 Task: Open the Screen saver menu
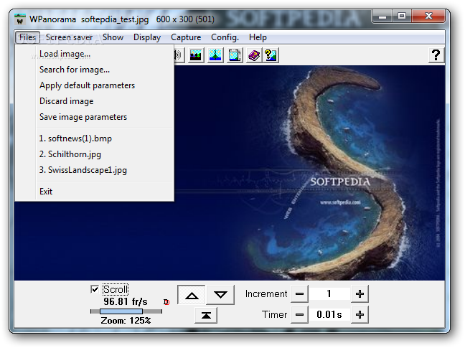(x=69, y=37)
